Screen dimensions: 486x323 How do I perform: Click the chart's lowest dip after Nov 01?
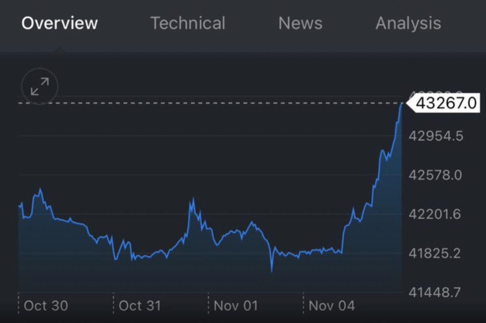(x=271, y=271)
